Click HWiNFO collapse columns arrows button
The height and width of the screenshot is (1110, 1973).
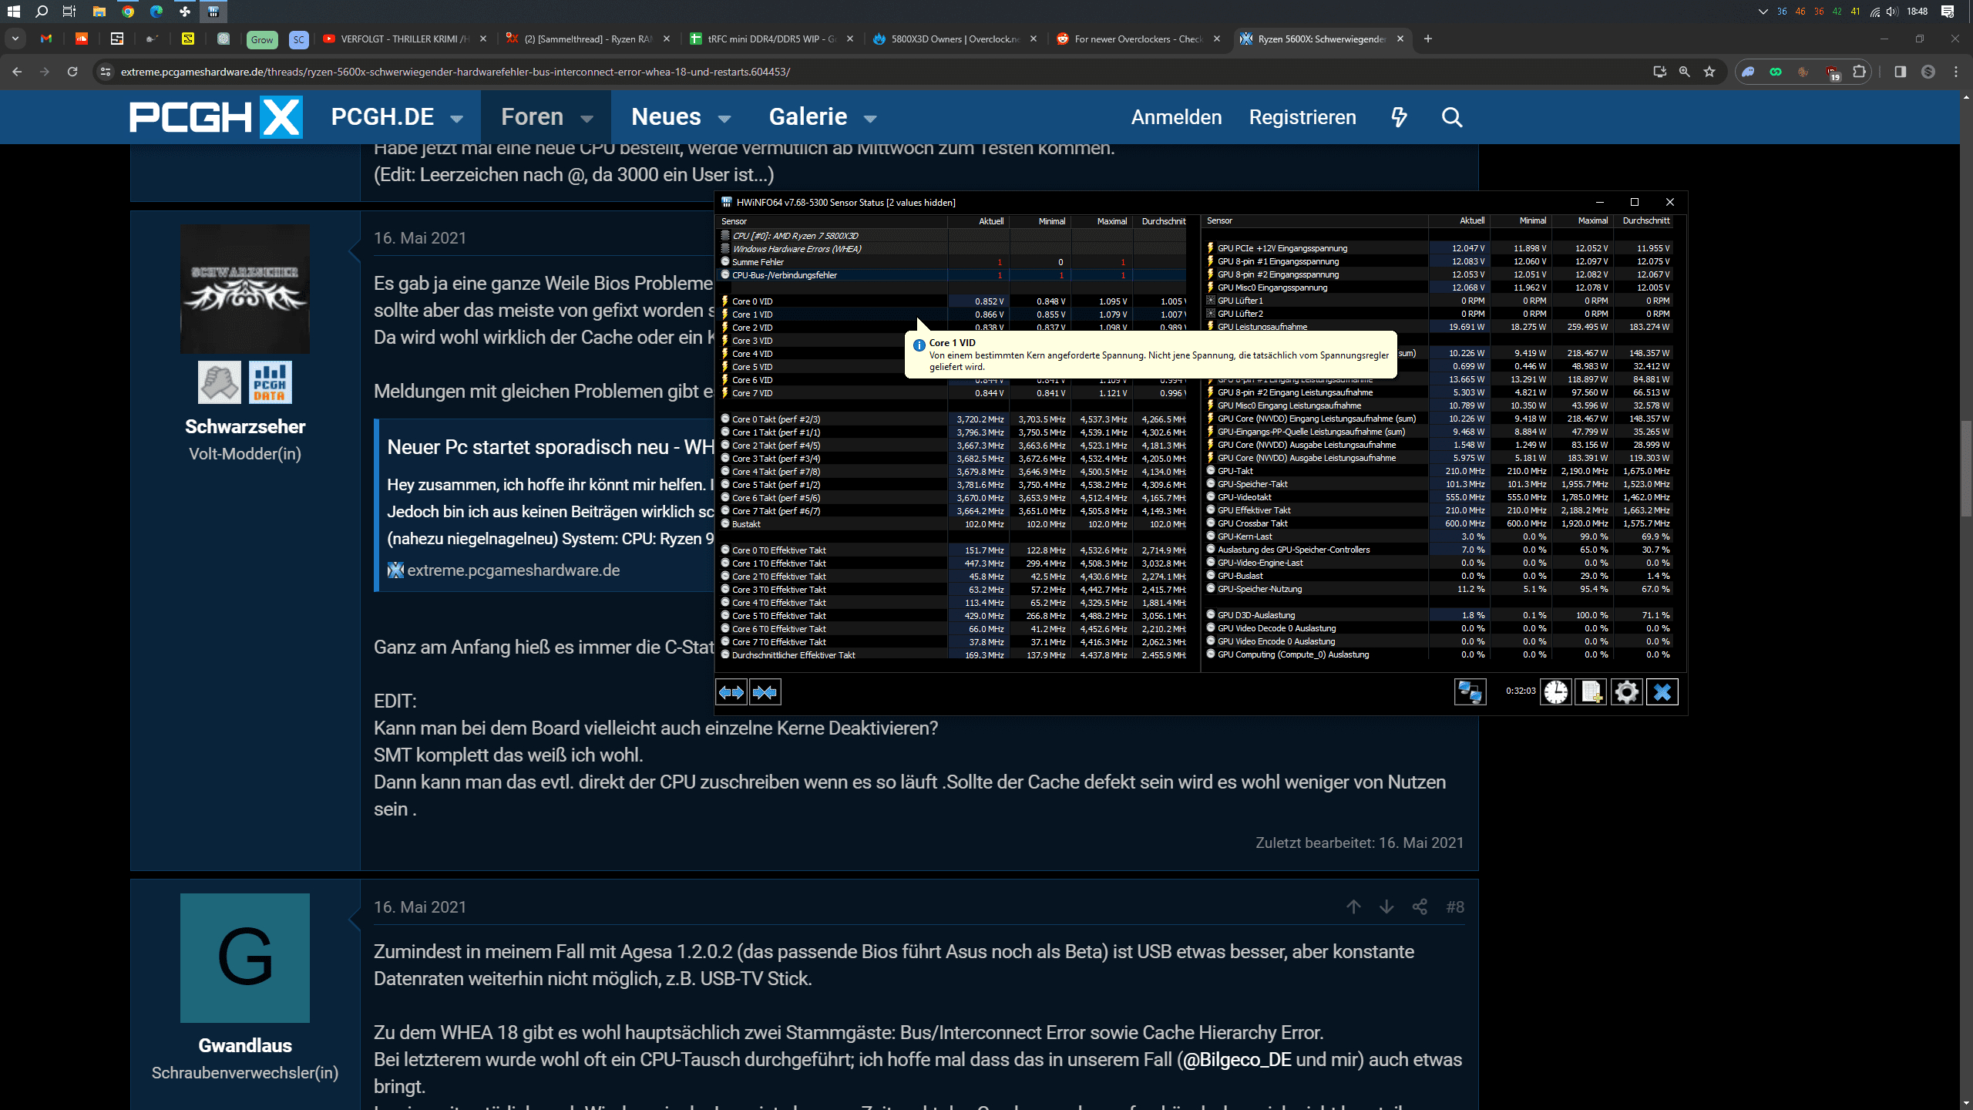tap(765, 692)
